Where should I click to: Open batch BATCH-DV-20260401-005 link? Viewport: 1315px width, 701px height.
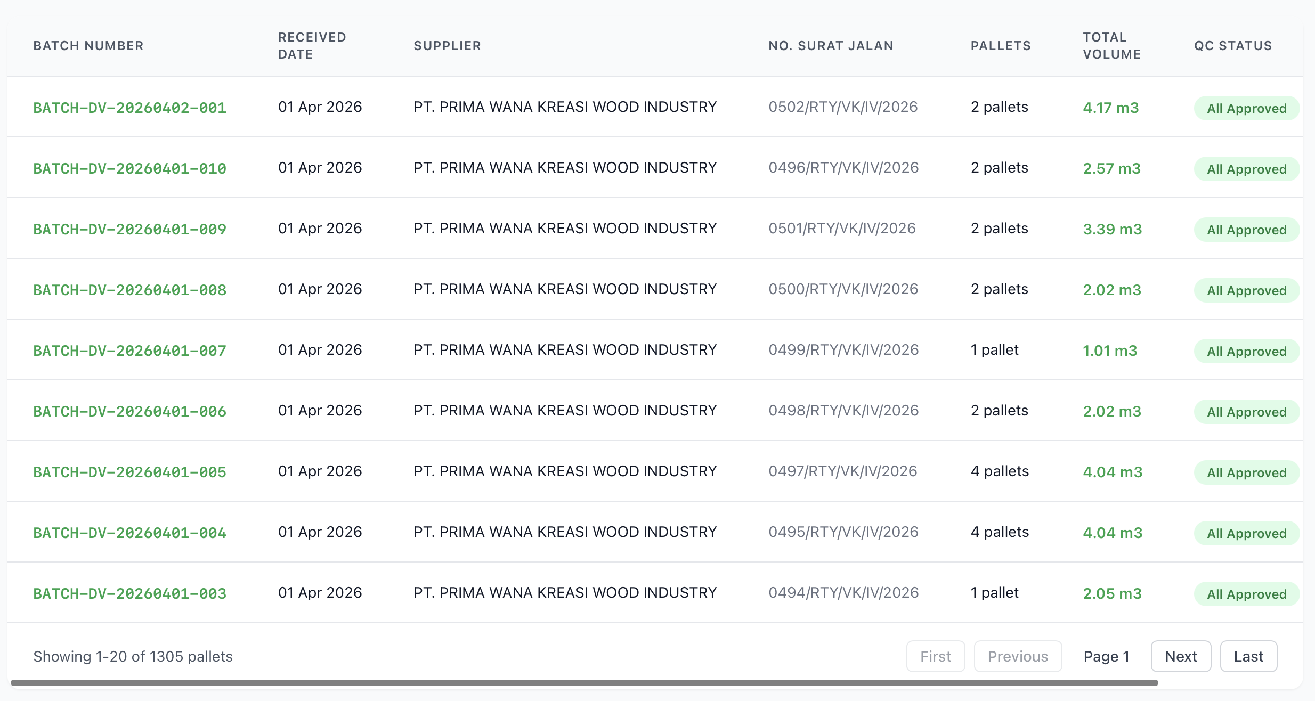[x=129, y=472]
